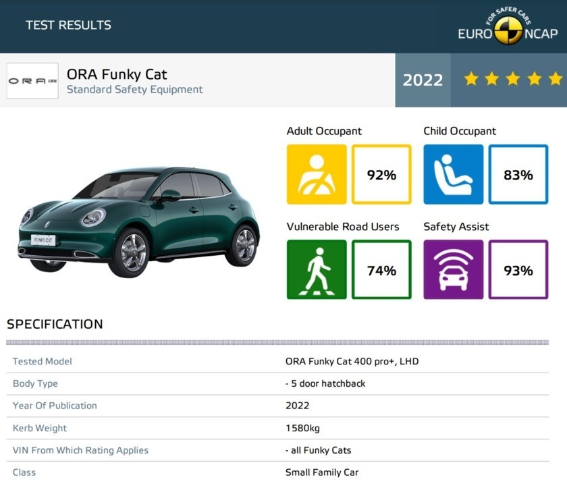Click the "ORA Funky Cat" model title
The width and height of the screenshot is (567, 486).
pos(117,74)
